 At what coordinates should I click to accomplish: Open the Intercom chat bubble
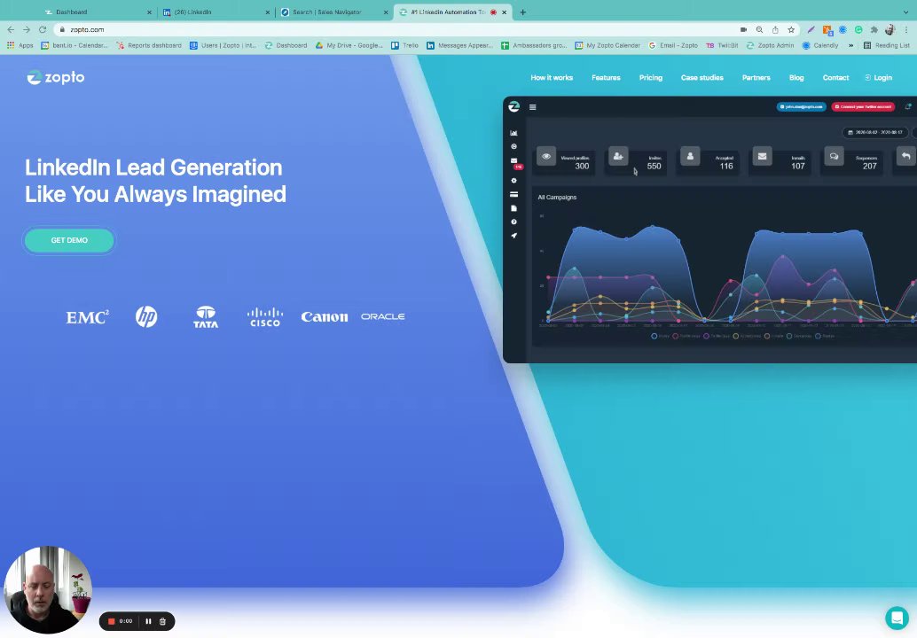coord(897,618)
